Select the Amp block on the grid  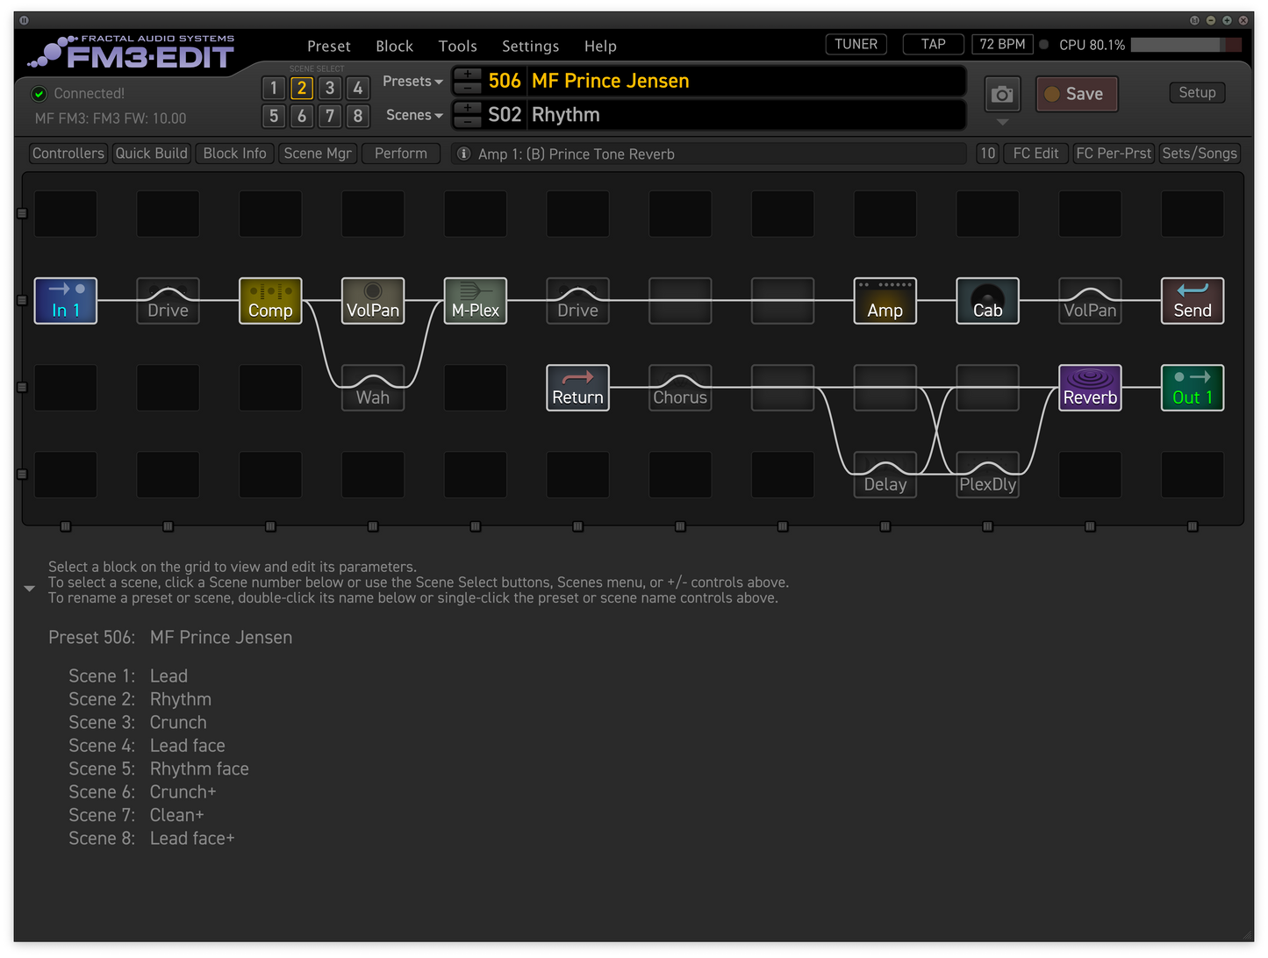pos(885,301)
